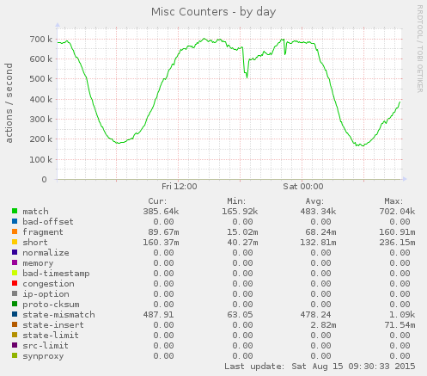Click the Misc Counters - by day title
The image size is (427, 376).
(214, 12)
